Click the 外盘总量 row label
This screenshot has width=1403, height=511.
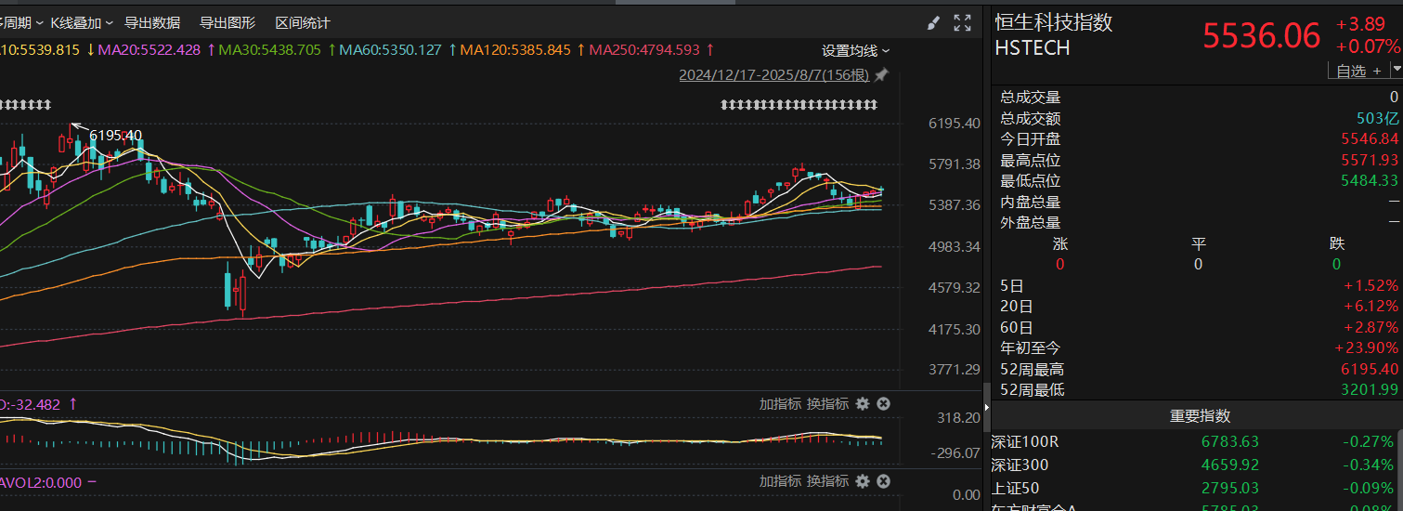1031,222
